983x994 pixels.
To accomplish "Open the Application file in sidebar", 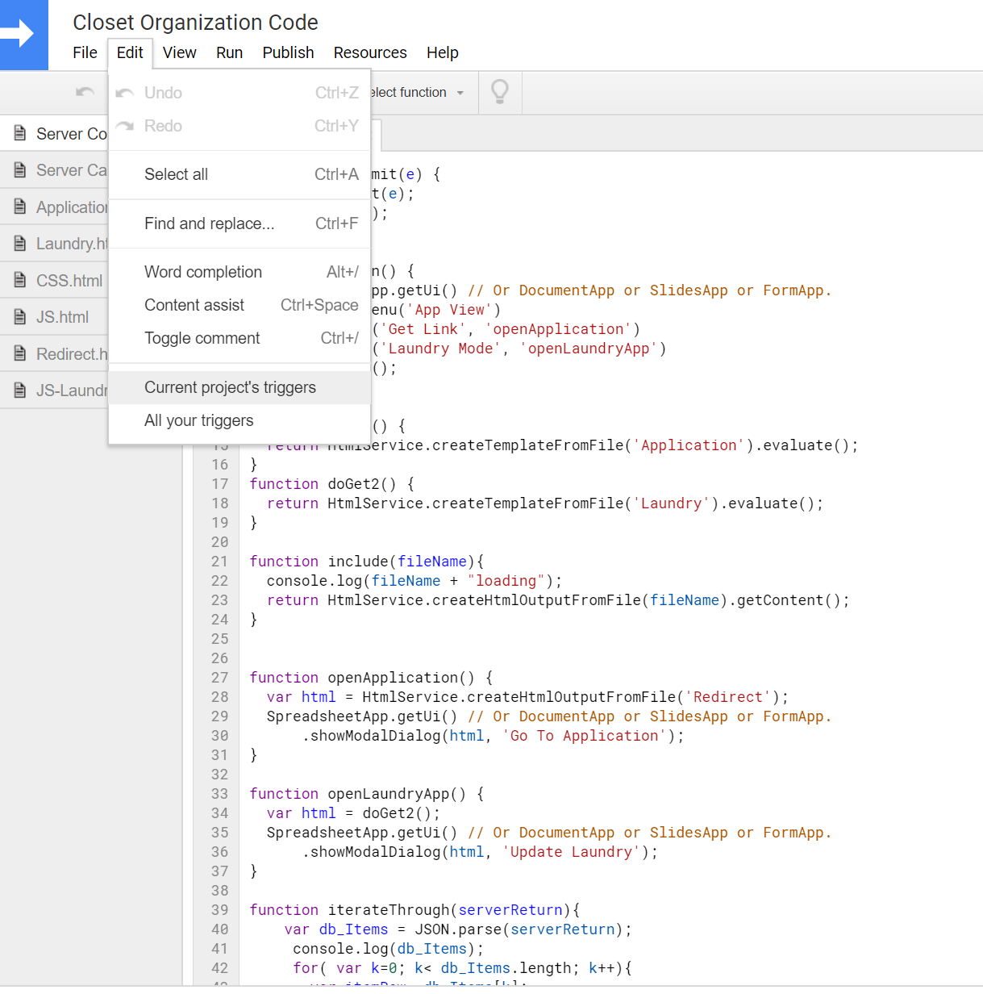I will point(54,207).
